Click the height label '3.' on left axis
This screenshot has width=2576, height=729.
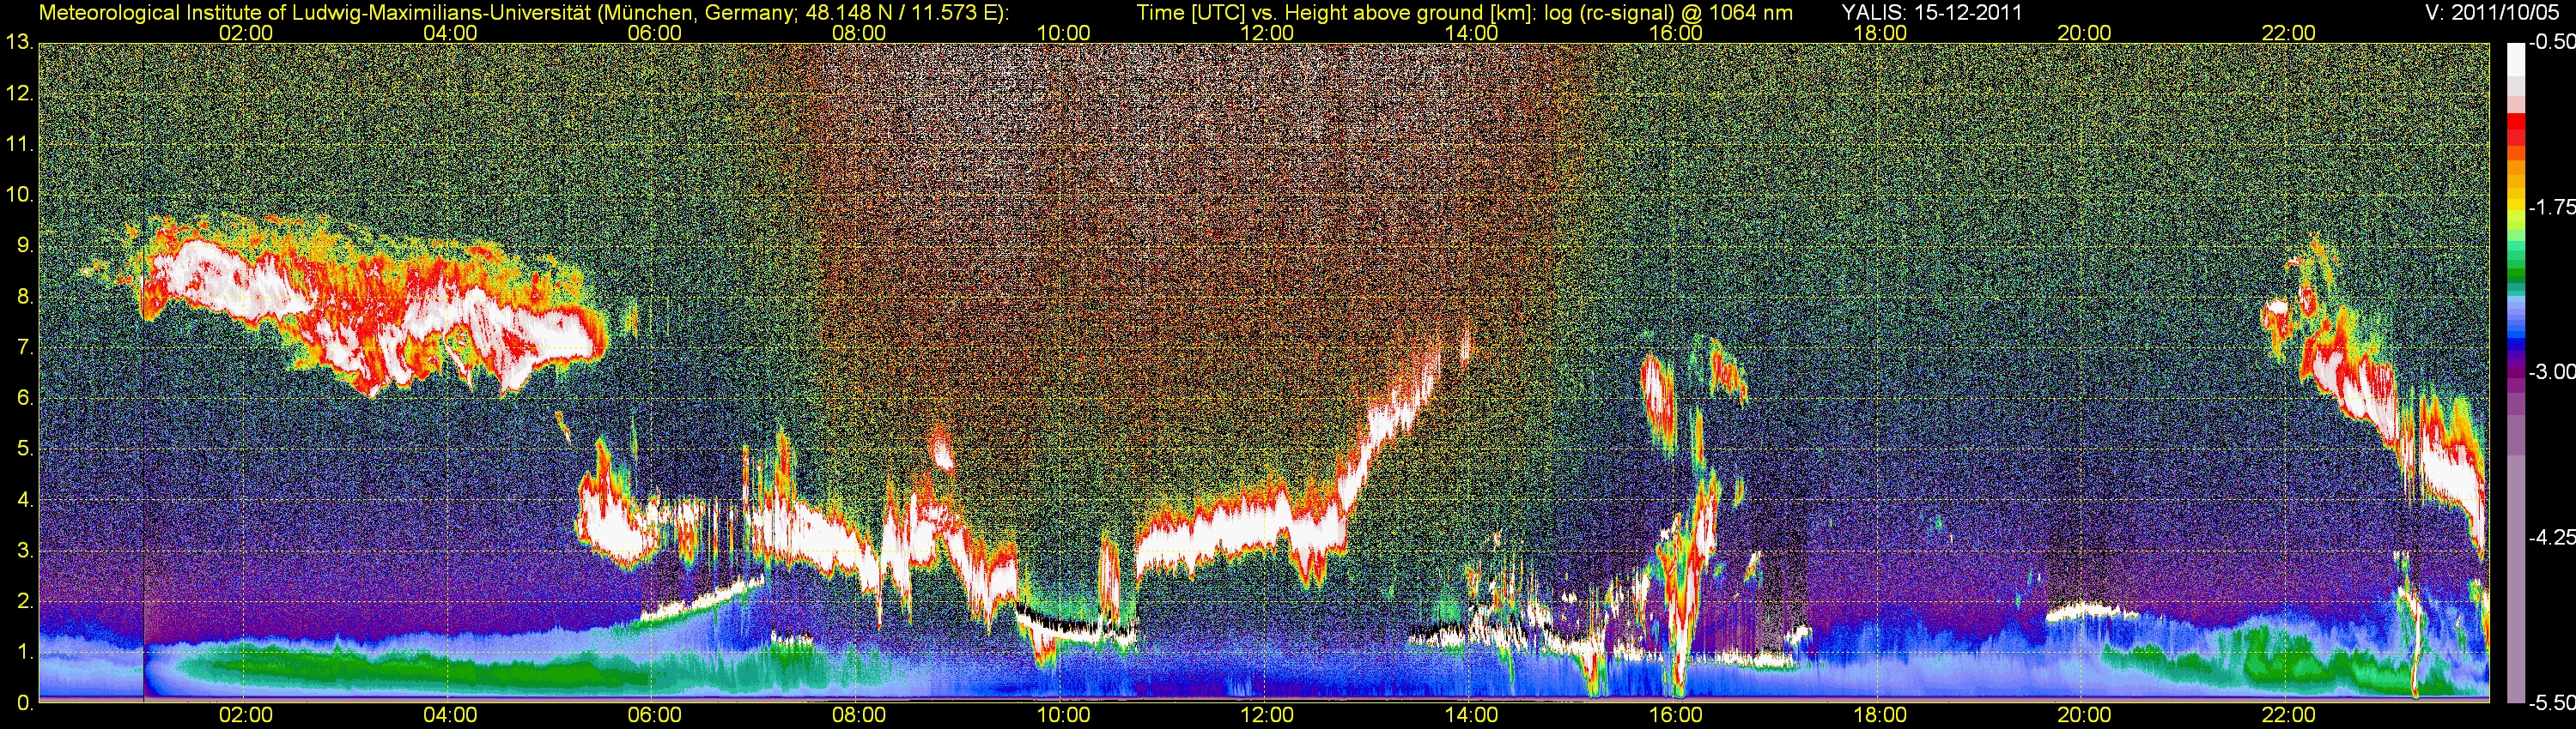click(25, 551)
